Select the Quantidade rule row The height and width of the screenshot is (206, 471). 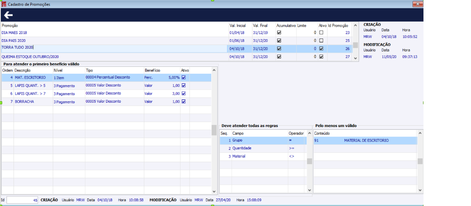click(x=263, y=148)
